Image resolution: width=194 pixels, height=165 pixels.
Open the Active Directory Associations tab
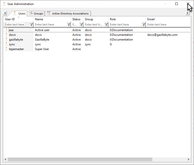pos(68,14)
